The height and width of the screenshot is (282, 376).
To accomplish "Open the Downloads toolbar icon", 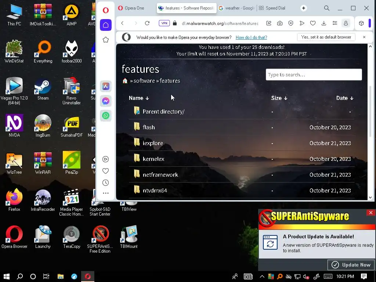I will pos(324,23).
